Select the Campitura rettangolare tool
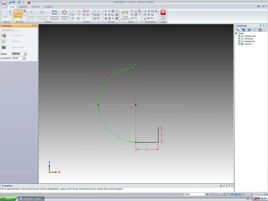This screenshot has height=201, width=268. point(54,14)
